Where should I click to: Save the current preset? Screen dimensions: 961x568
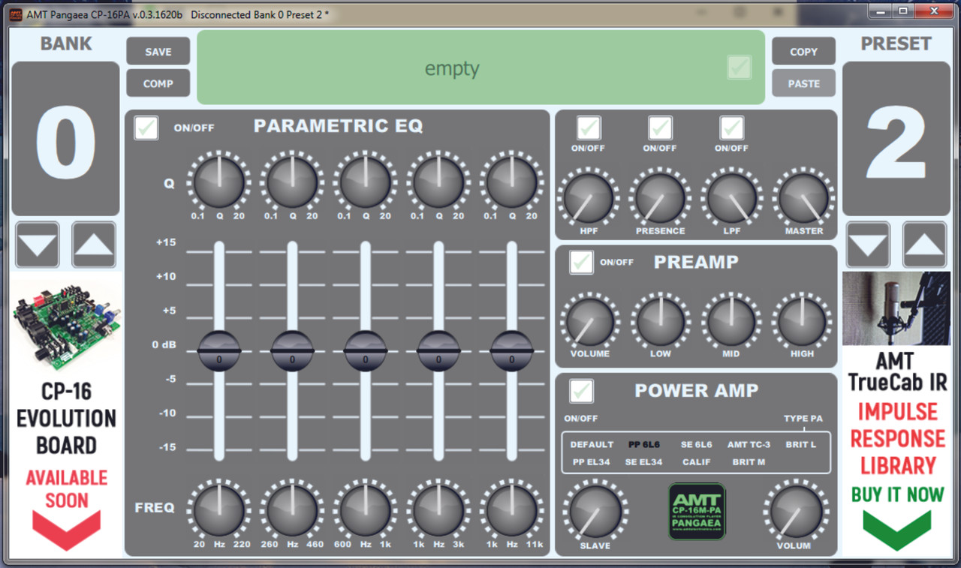[x=158, y=51]
